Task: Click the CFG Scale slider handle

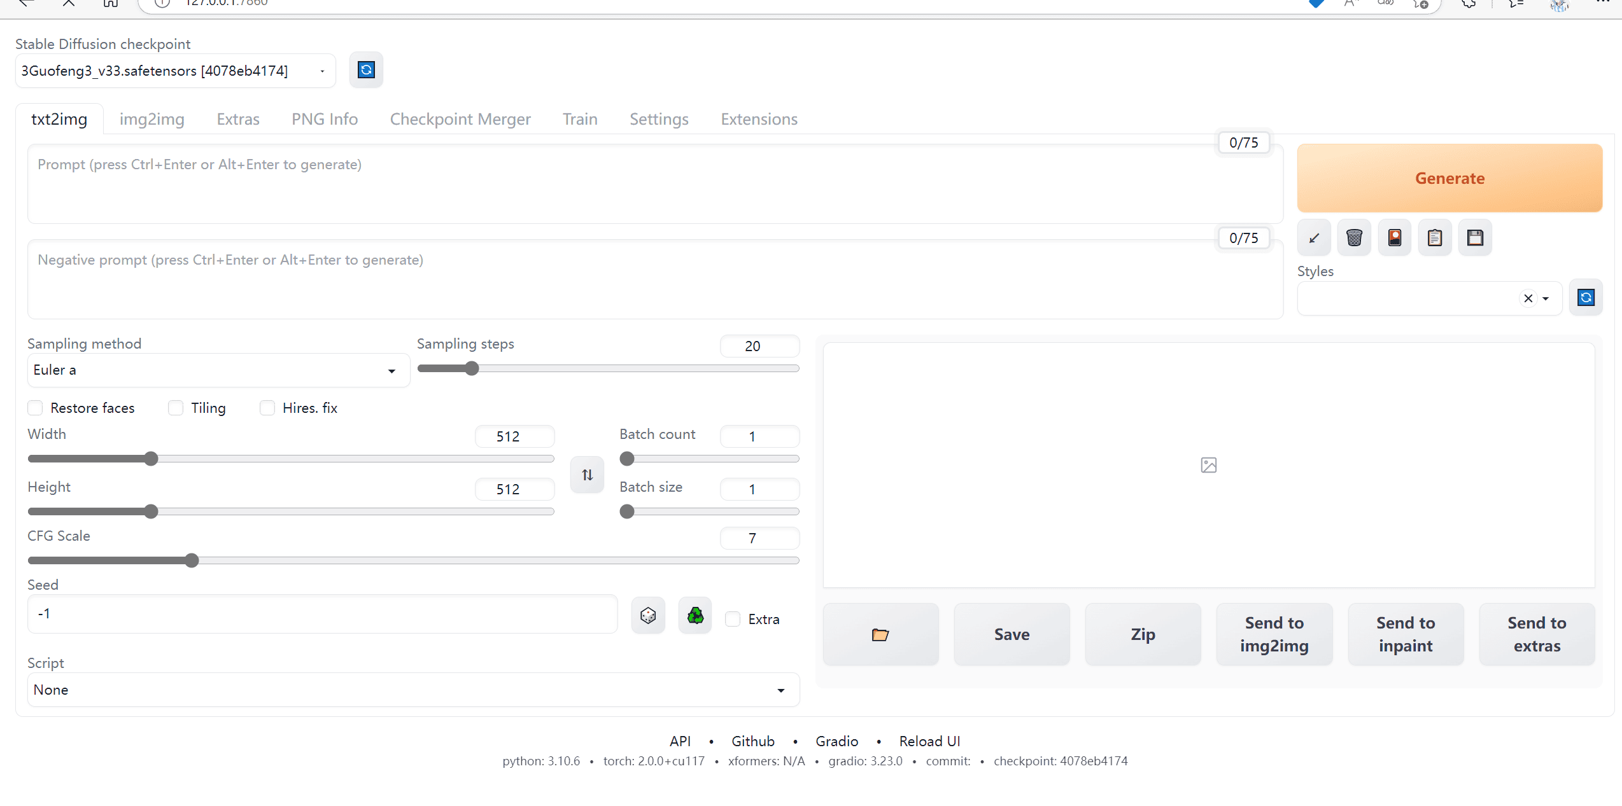Action: [192, 560]
